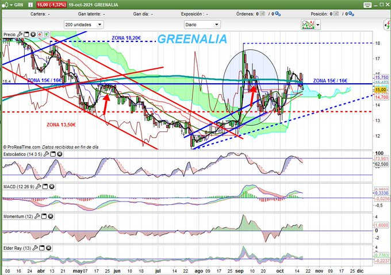Click the Precio panel label
This screenshot has height=275, width=391.
[x=9, y=34]
